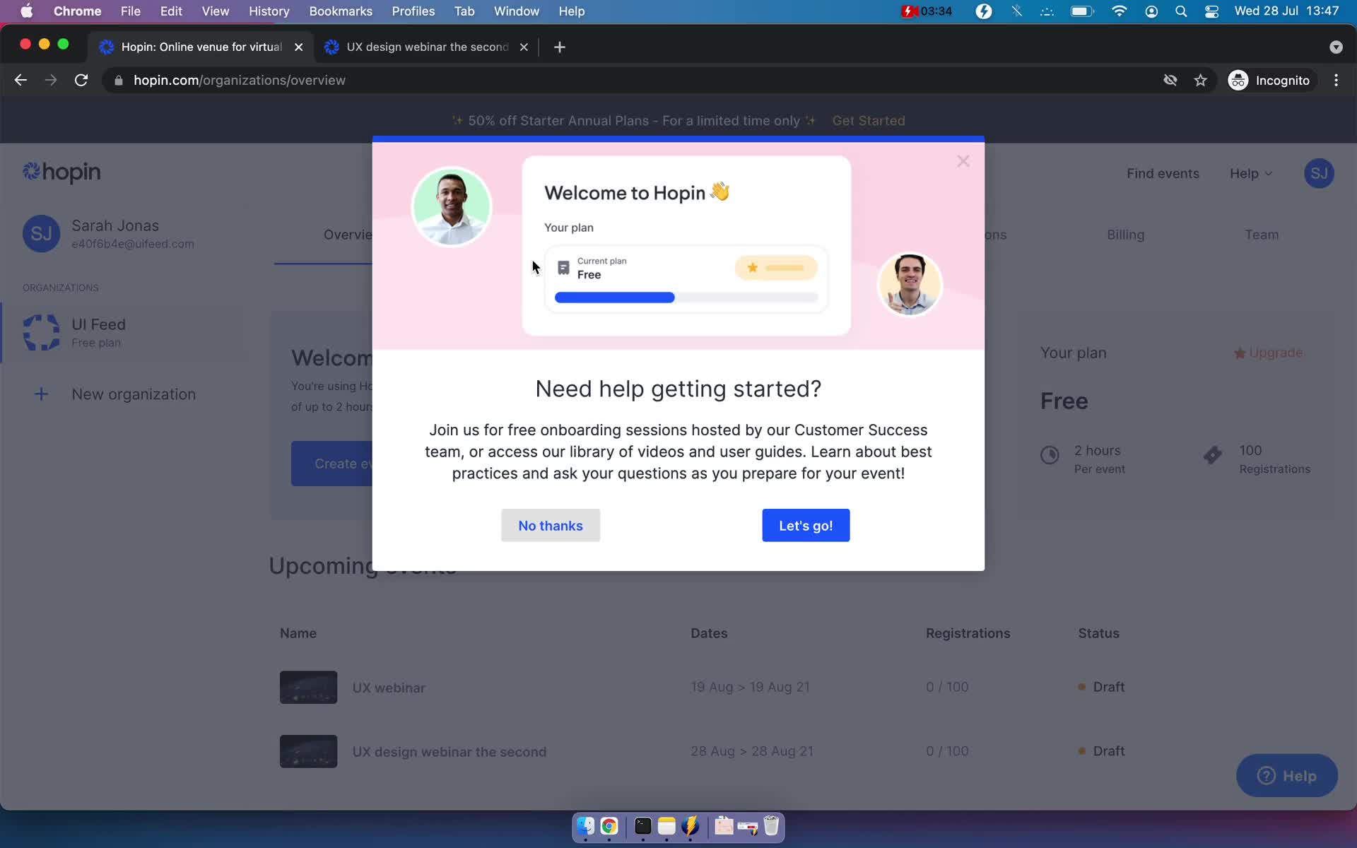Bookmark this page with star icon
1357x848 pixels.
pos(1200,80)
